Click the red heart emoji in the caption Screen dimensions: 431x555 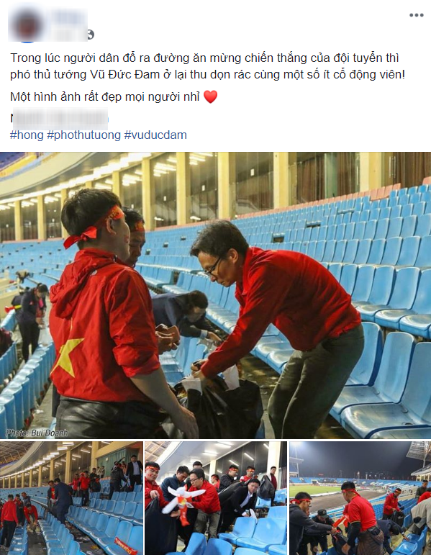[x=211, y=96]
